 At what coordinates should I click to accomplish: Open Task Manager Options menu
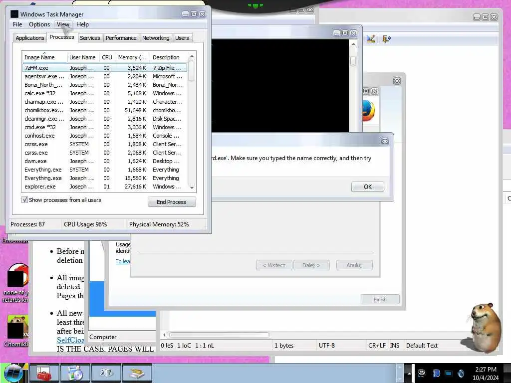pos(39,24)
